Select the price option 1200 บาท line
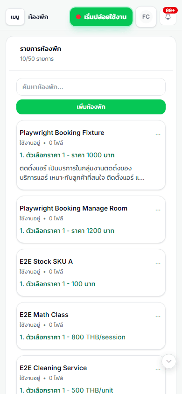This screenshot has width=182, height=394. 67,231
